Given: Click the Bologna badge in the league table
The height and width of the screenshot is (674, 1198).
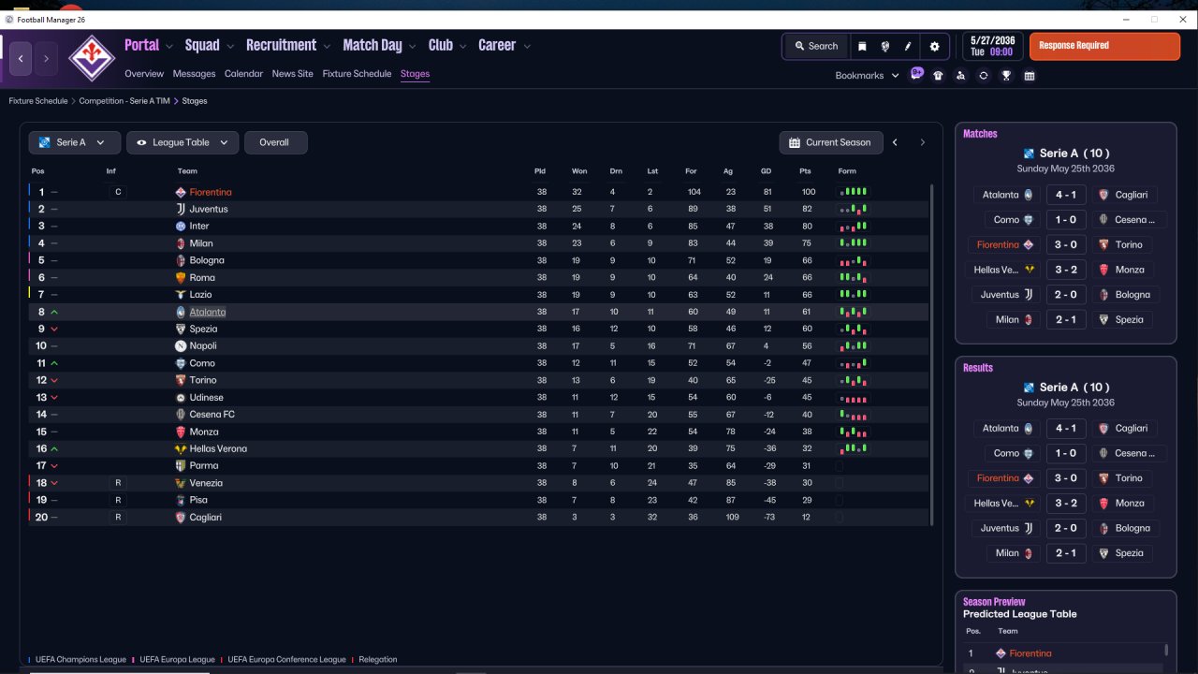Looking at the screenshot, I should (181, 260).
